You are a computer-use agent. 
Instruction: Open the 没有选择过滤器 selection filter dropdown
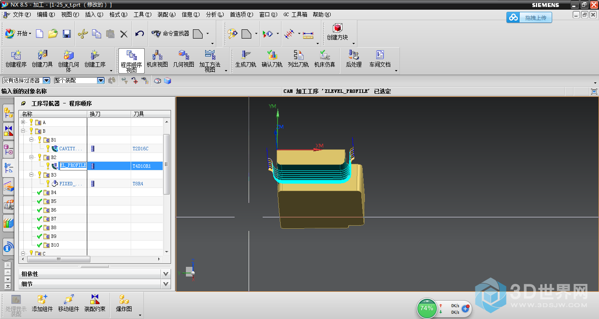tap(46, 81)
